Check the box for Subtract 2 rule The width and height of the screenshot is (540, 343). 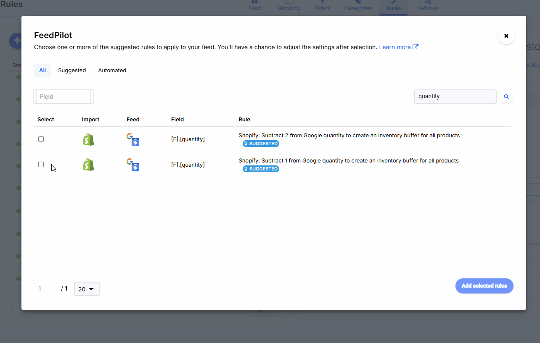pyautogui.click(x=41, y=139)
